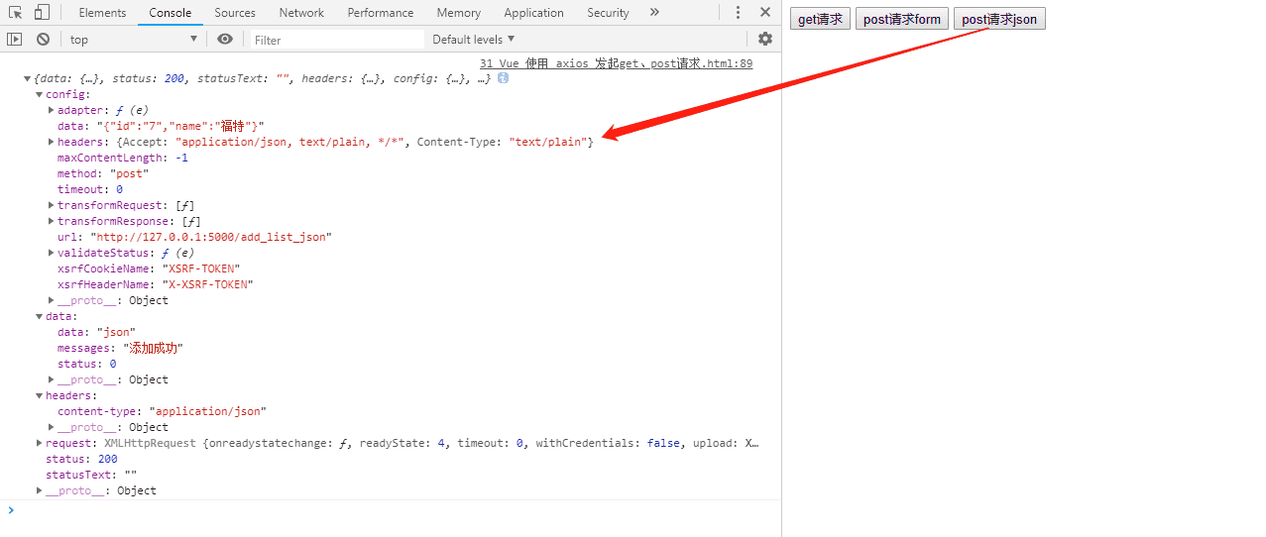Open the DevTools three-dot menu
The height and width of the screenshot is (537, 1266).
tap(738, 13)
